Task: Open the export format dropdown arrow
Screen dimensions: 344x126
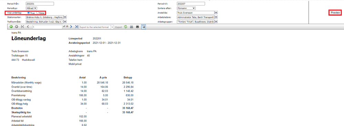Action: (x=112, y=27)
